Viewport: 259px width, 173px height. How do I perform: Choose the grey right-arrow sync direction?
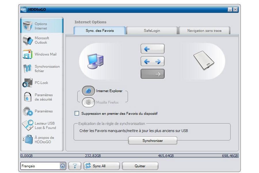pos(153,74)
